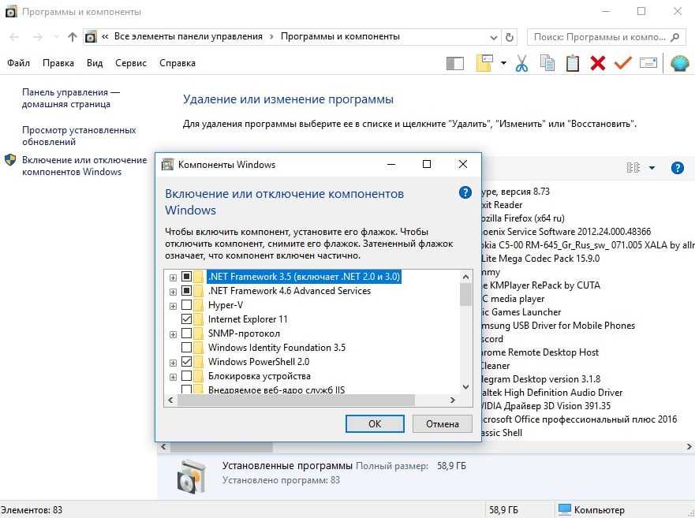
Task: Confirm dialog with OK button
Action: click(x=375, y=423)
